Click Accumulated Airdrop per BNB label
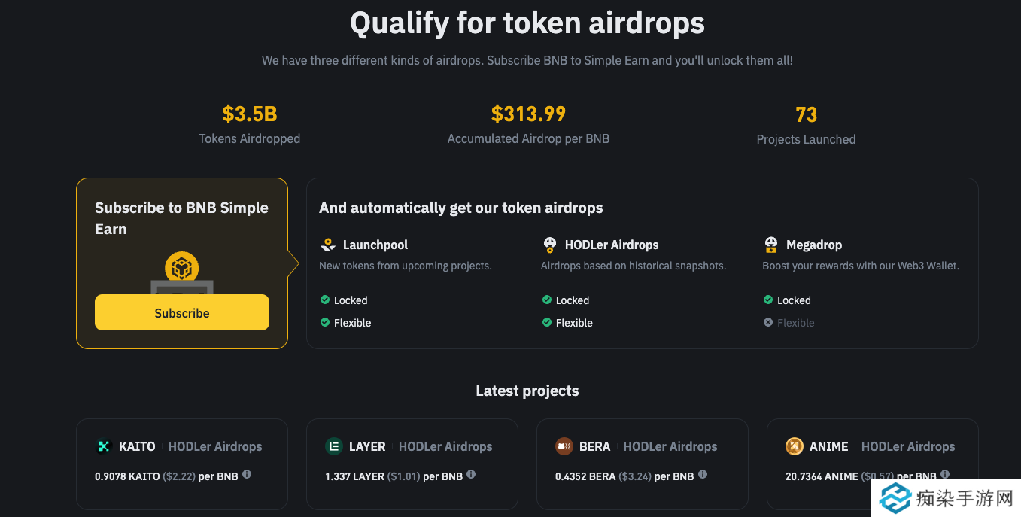The image size is (1021, 517). [x=528, y=139]
